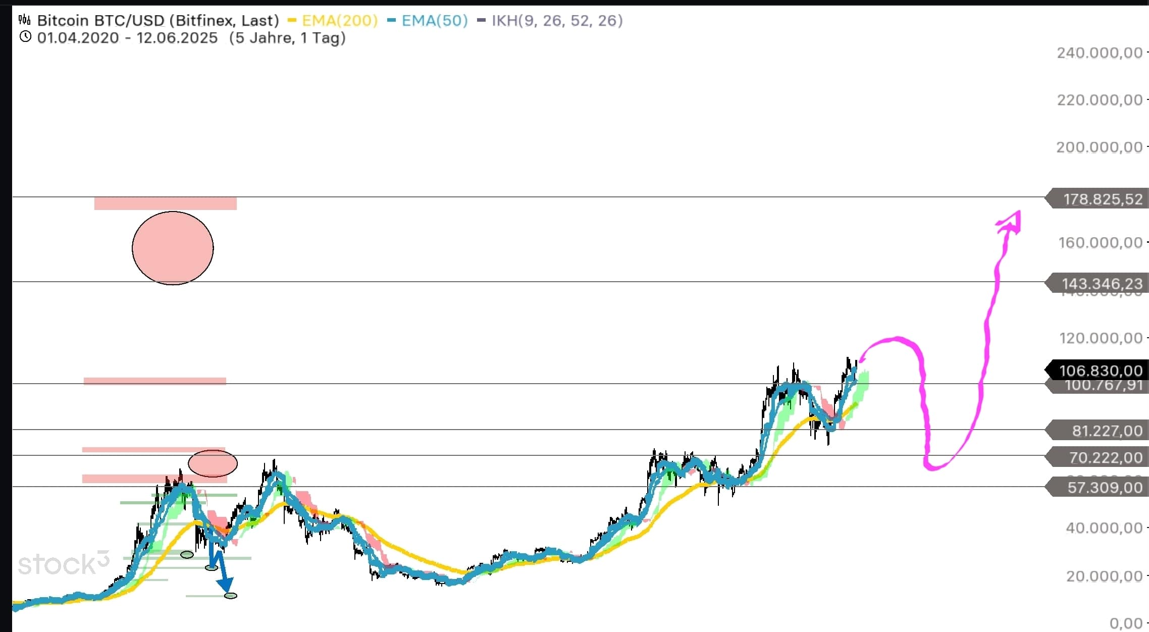Click green ellipse at blue arrow tip
Image resolution: width=1149 pixels, height=632 pixels.
pyautogui.click(x=231, y=596)
